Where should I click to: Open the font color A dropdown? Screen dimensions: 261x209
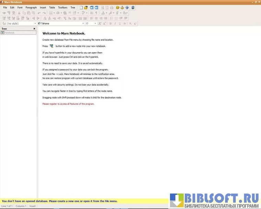106,13
